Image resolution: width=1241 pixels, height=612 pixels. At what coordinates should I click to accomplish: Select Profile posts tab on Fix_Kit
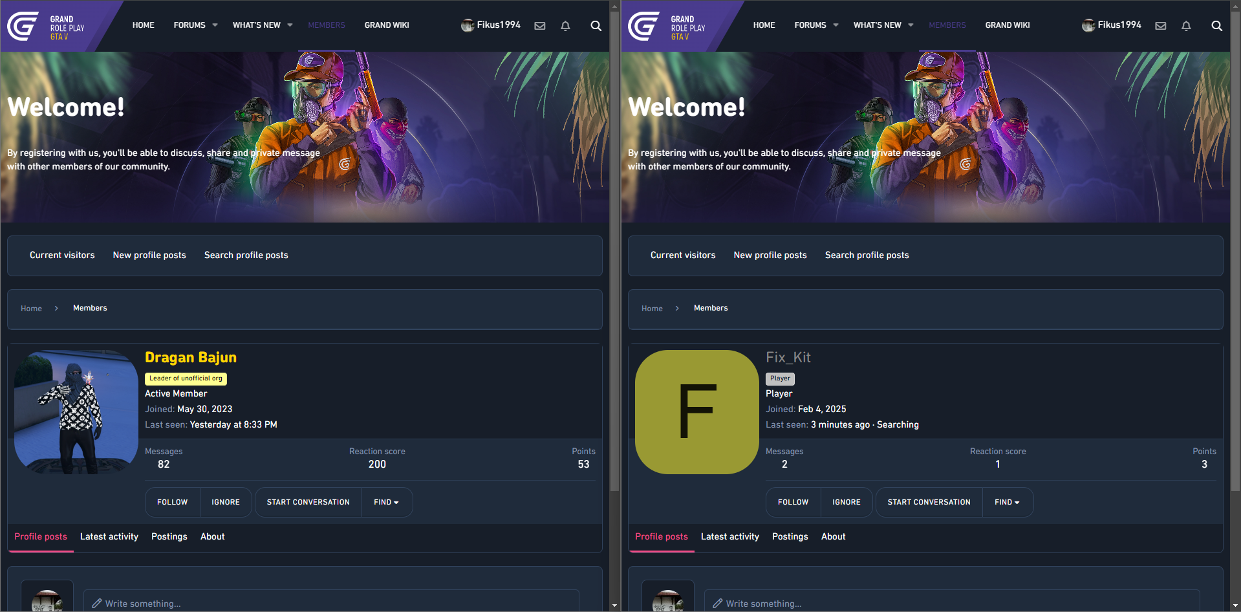click(662, 536)
